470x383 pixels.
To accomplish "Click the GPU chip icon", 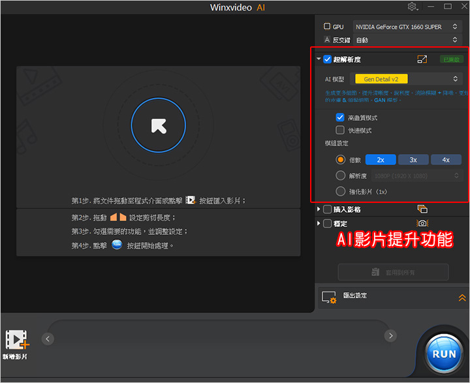I will click(327, 26).
